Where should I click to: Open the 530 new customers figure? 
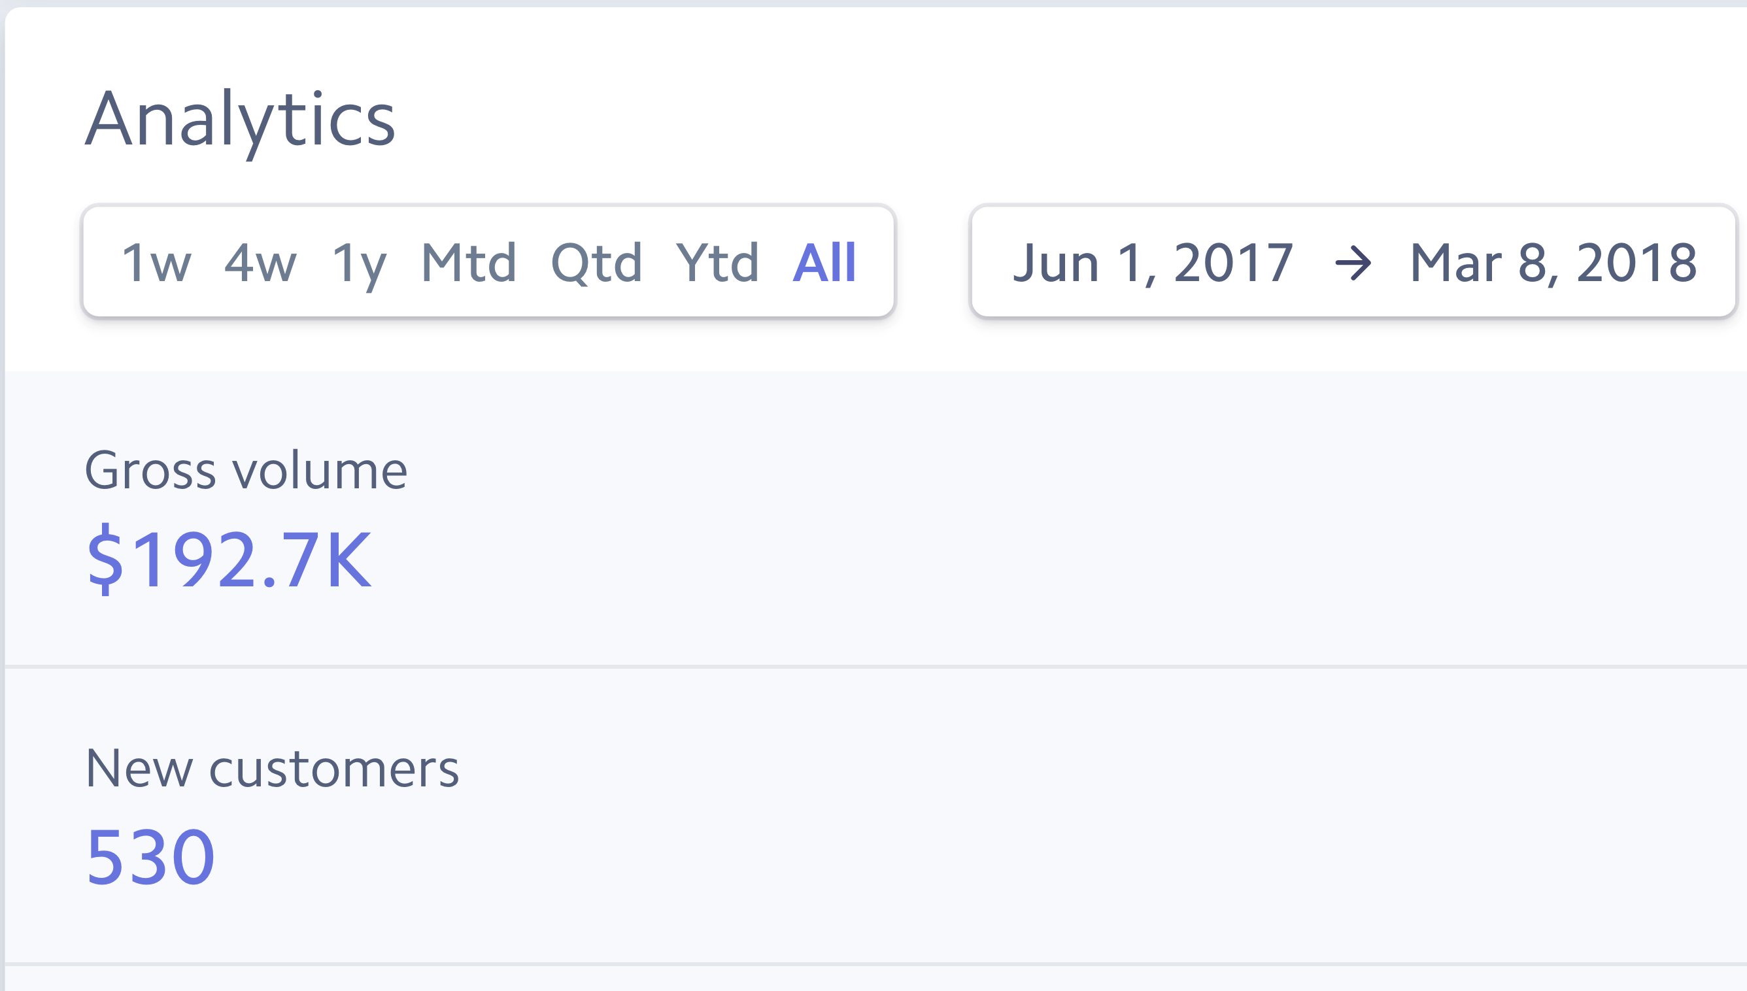pyautogui.click(x=150, y=856)
